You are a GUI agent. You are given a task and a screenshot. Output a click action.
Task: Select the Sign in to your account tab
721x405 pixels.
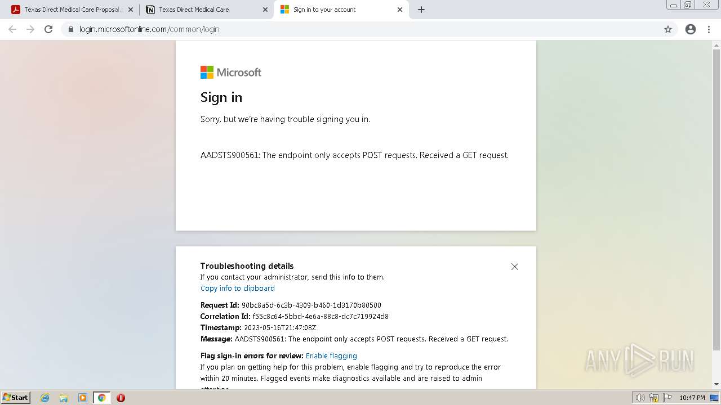(341, 10)
